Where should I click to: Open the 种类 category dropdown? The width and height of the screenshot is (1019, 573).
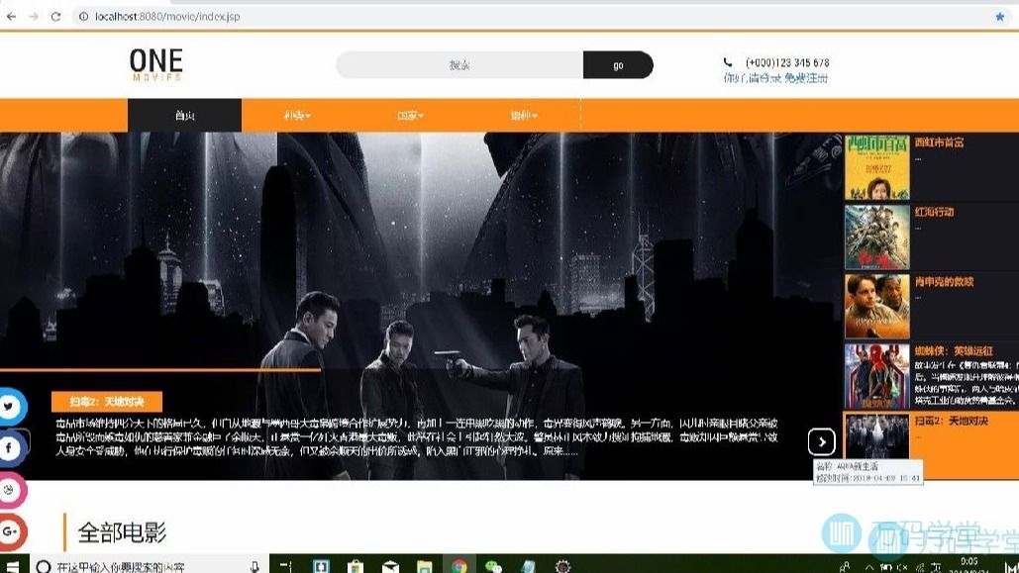coord(298,116)
